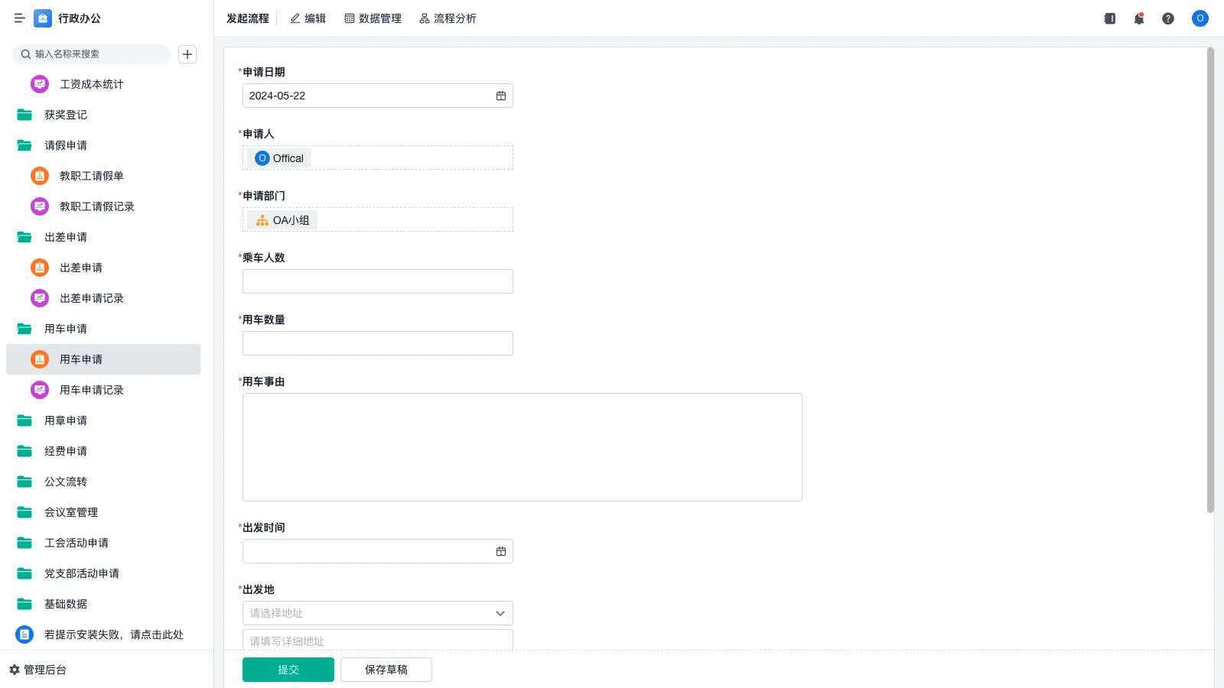Open 教职工请假单 form
This screenshot has width=1224, height=688.
coord(103,176)
